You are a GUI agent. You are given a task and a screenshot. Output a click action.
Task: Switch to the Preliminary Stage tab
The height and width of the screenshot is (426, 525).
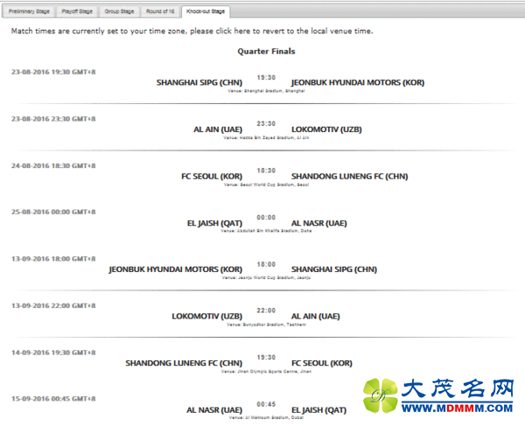pyautogui.click(x=29, y=11)
